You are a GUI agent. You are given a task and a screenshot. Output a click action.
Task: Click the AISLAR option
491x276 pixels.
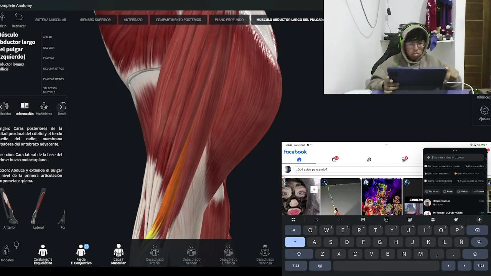[x=48, y=37]
